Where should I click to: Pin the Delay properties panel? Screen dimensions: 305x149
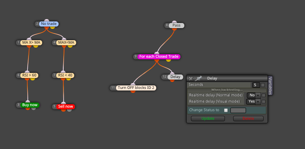click(198, 78)
